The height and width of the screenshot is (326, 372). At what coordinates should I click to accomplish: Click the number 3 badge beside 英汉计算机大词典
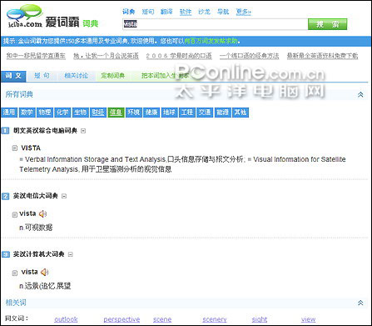pyautogui.click(x=5, y=254)
